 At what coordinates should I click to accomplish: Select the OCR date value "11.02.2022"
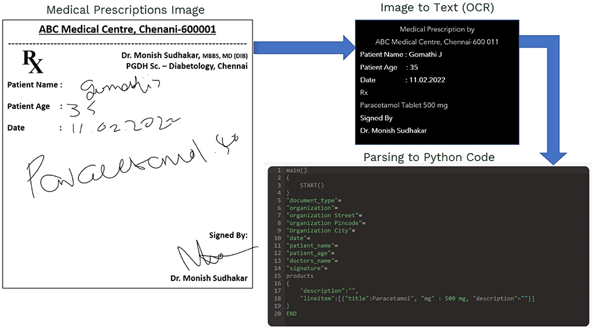pos(427,80)
